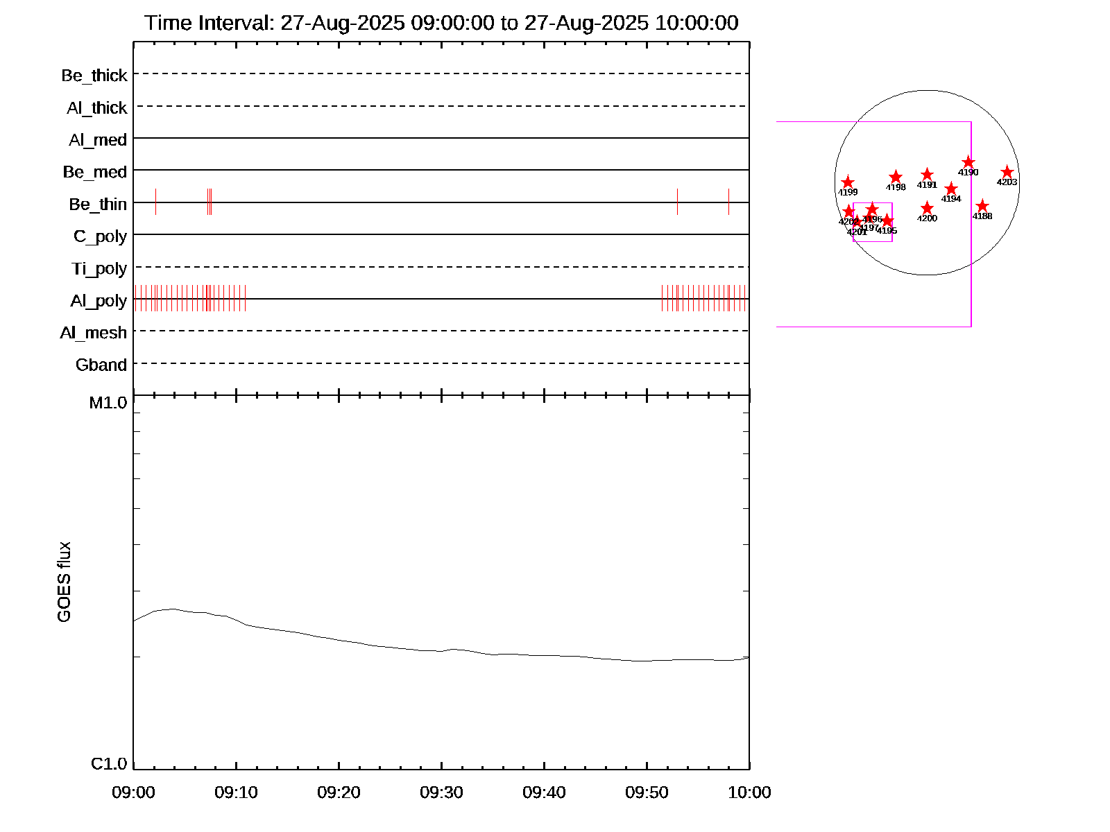
Task: Select the 09:50 tick label
Action: point(647,792)
